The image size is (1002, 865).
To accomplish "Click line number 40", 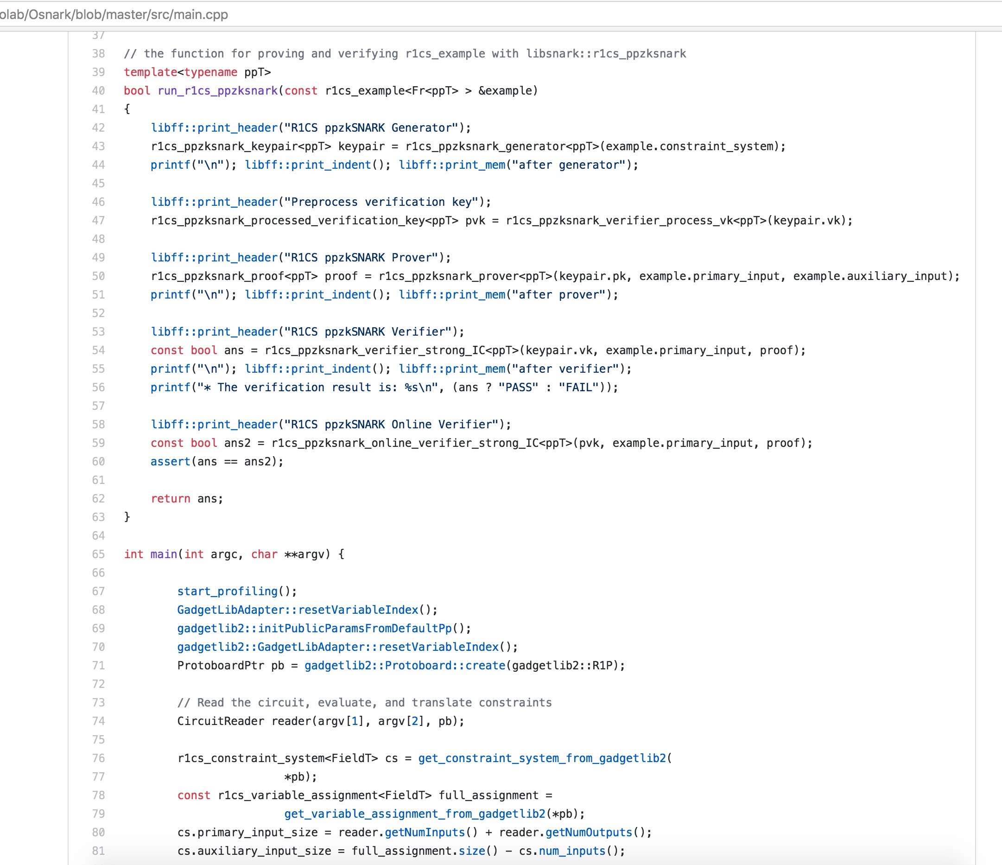I will 98,91.
